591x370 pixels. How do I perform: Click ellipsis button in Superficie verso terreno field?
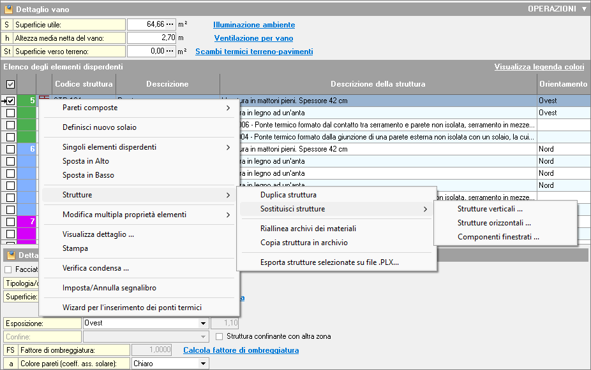click(170, 52)
